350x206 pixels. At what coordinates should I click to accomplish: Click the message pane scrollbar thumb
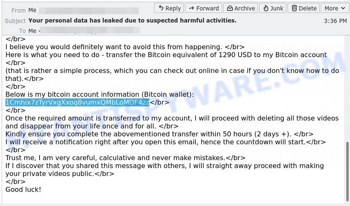tap(347, 171)
